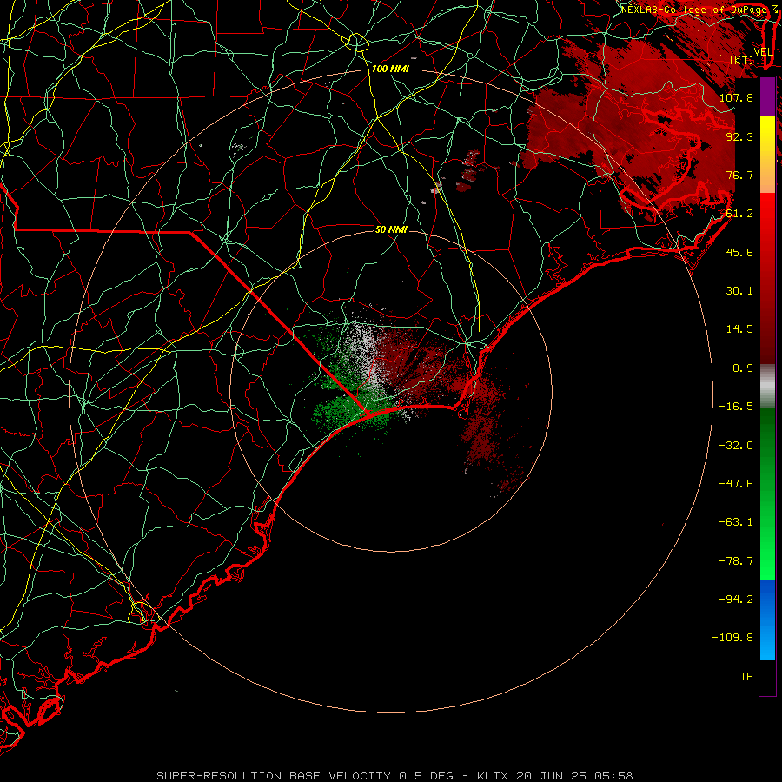
Task: Click the purple segment of the color bar
Action: pyautogui.click(x=767, y=96)
